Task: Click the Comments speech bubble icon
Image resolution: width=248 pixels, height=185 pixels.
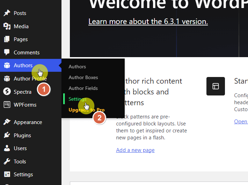Action: (x=7, y=52)
